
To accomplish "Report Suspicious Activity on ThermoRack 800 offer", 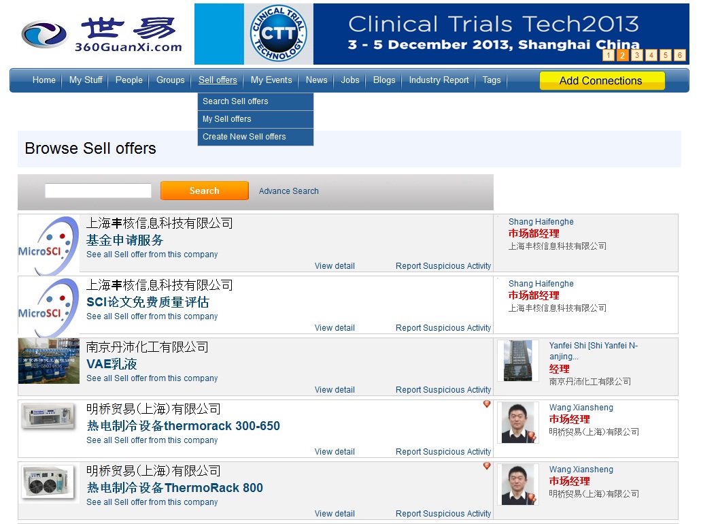I will (443, 514).
